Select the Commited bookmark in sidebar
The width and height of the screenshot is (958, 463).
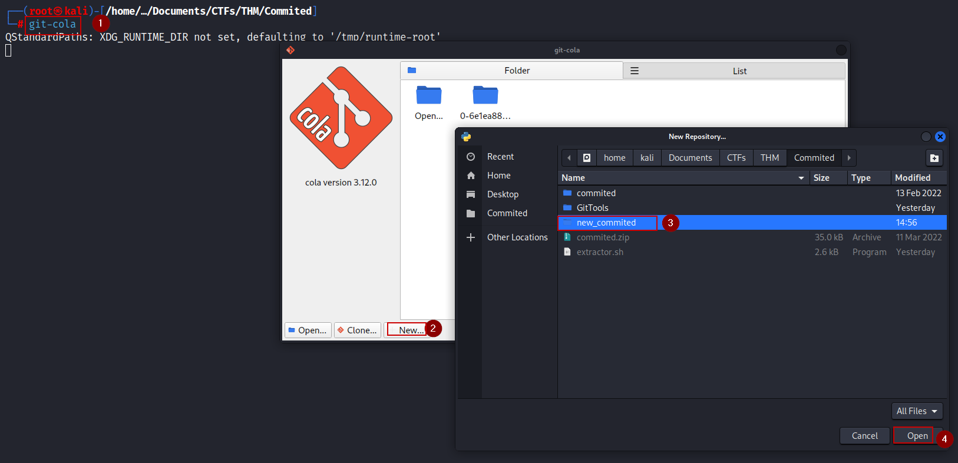tap(507, 213)
